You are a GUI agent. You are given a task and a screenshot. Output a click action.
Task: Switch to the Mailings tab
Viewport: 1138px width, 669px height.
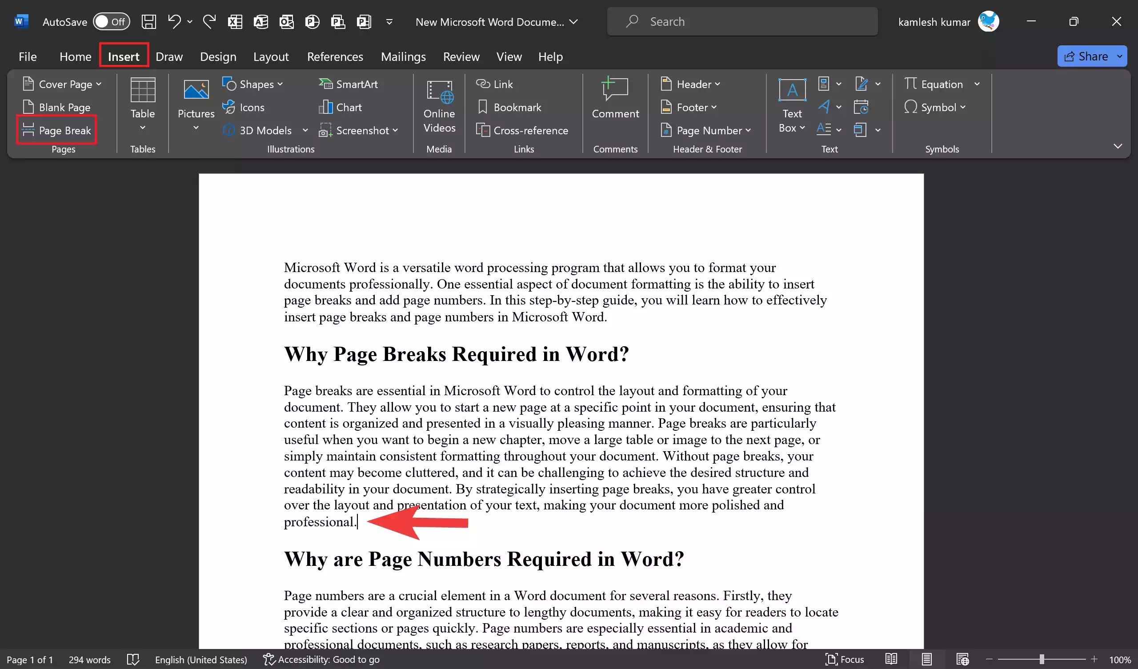click(403, 56)
